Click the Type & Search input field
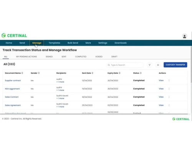 (x=125, y=65)
